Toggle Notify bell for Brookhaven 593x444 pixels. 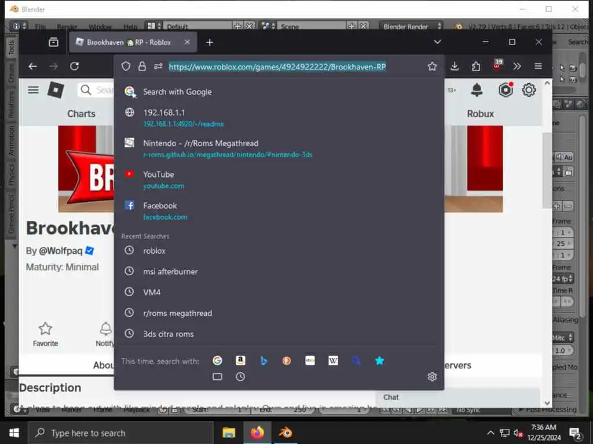point(105,334)
